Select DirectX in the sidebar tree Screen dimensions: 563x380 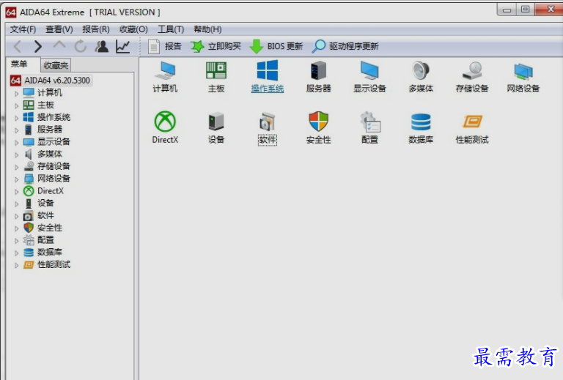[51, 190]
